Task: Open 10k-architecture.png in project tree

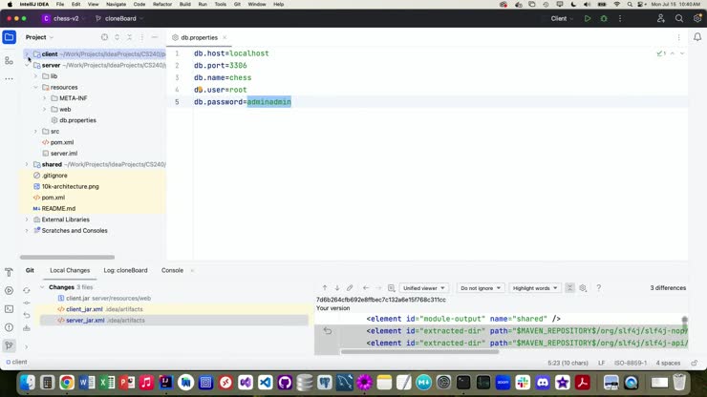Action: [x=71, y=186]
